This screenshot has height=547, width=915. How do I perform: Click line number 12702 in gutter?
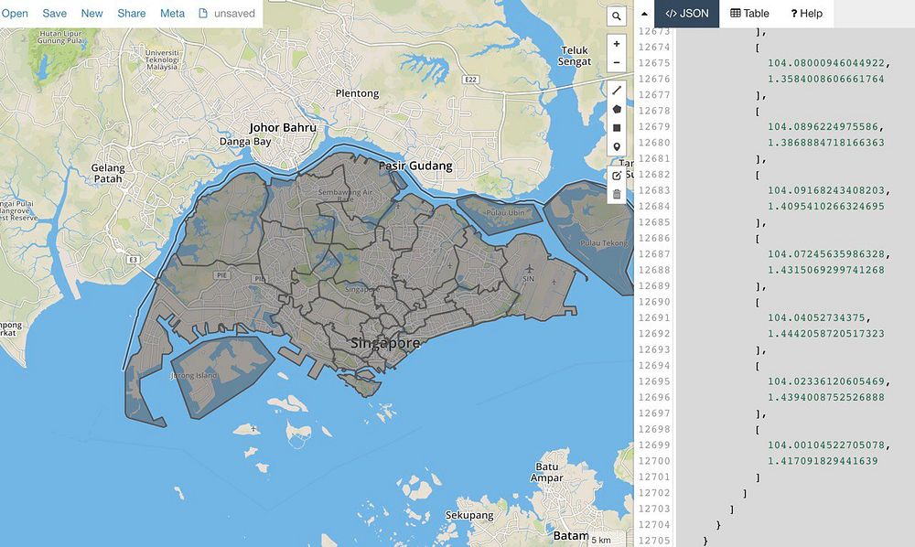(x=654, y=493)
